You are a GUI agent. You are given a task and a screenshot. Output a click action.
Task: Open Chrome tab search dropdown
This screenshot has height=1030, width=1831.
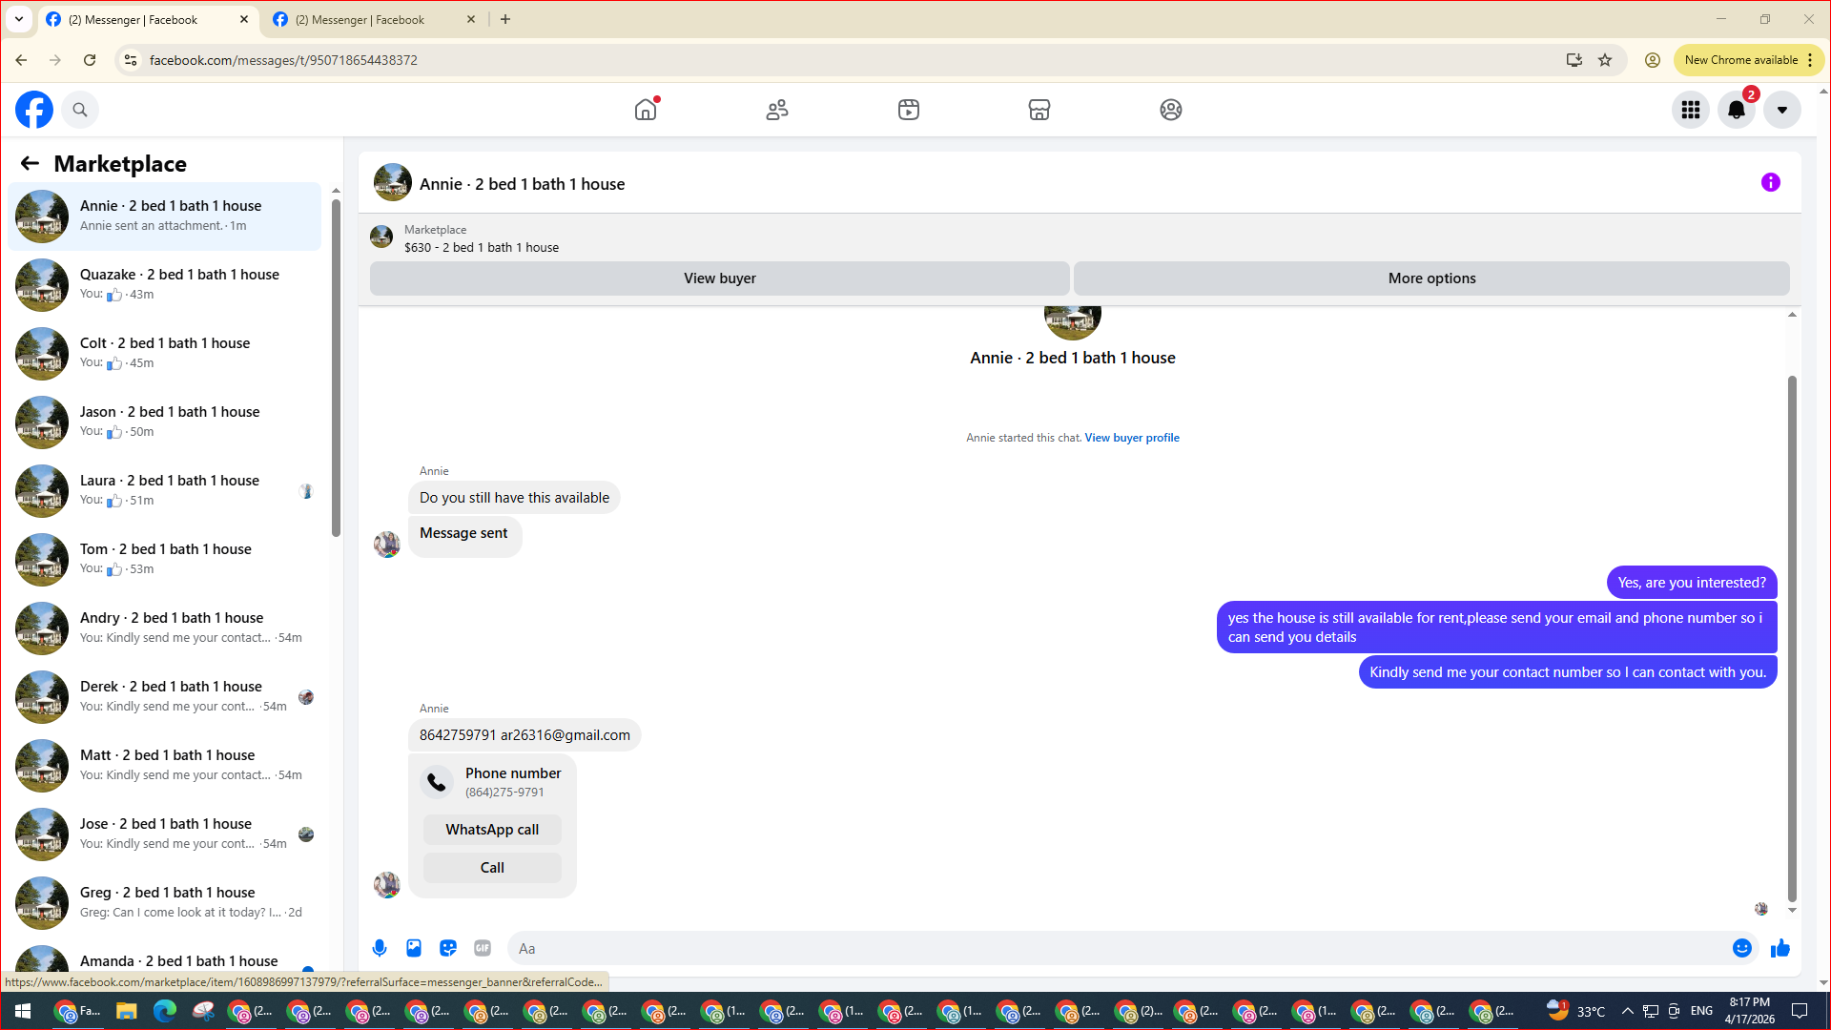(x=18, y=19)
